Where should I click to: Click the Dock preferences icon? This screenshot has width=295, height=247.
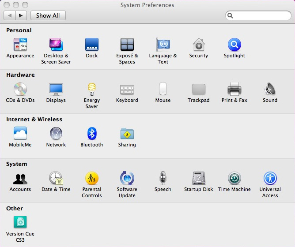click(92, 45)
